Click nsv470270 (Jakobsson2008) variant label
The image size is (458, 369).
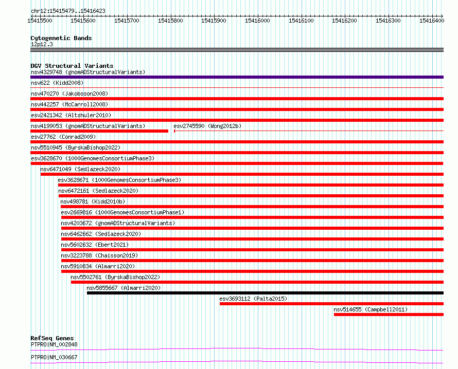(x=69, y=94)
